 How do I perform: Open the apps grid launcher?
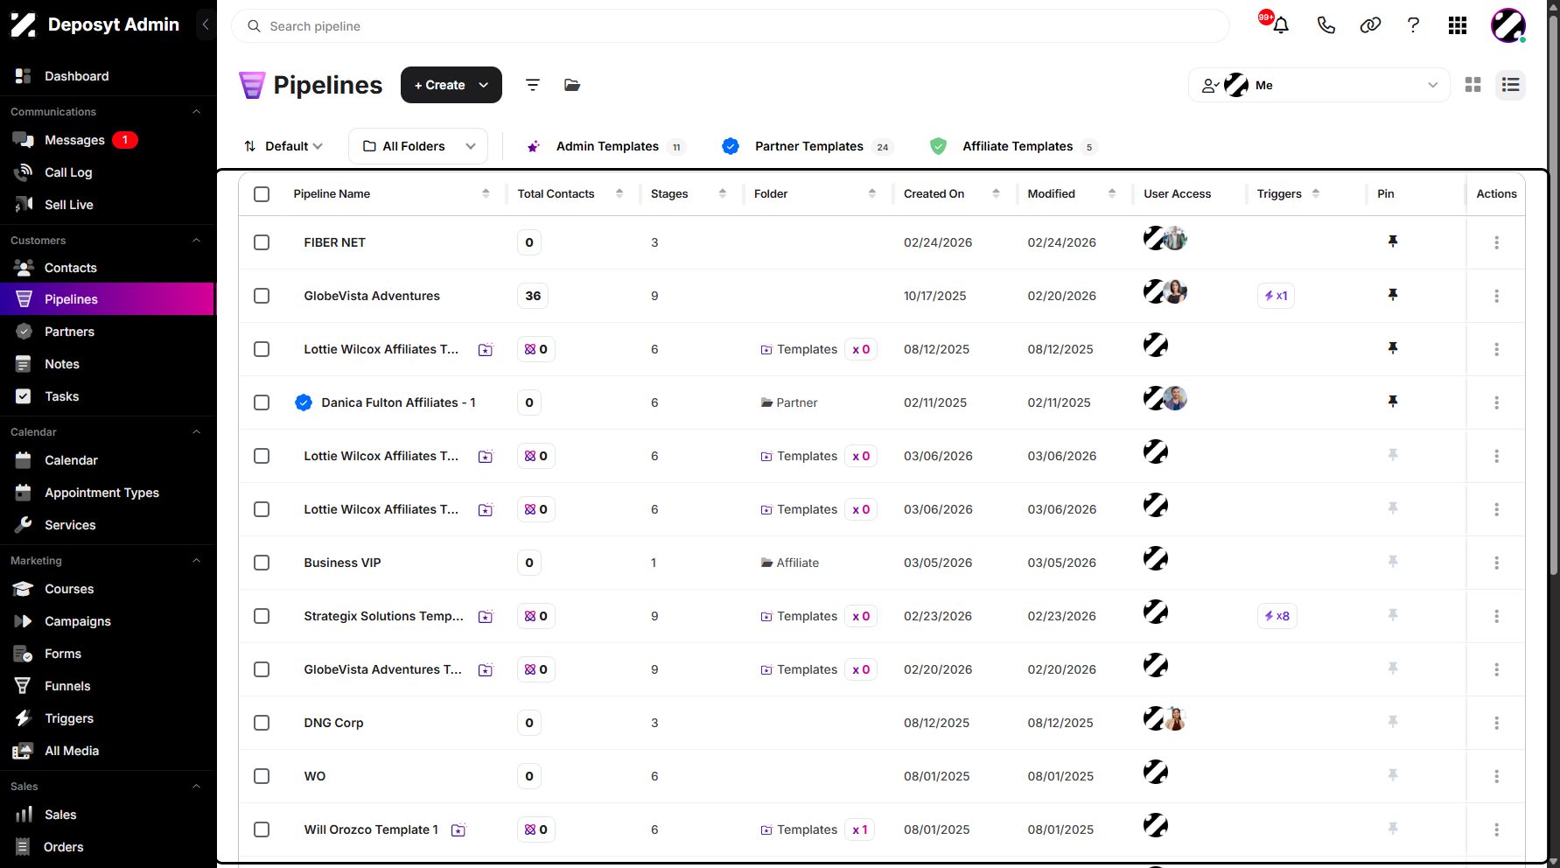pos(1458,25)
